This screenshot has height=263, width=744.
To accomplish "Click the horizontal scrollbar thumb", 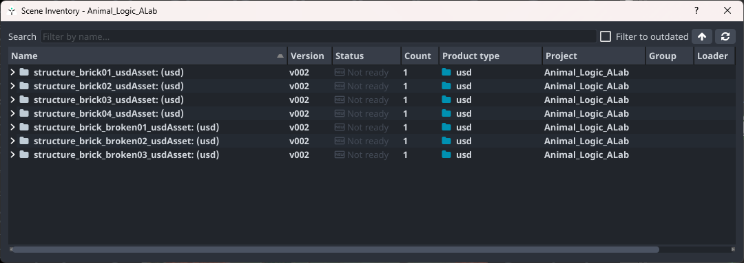I will click(x=335, y=249).
